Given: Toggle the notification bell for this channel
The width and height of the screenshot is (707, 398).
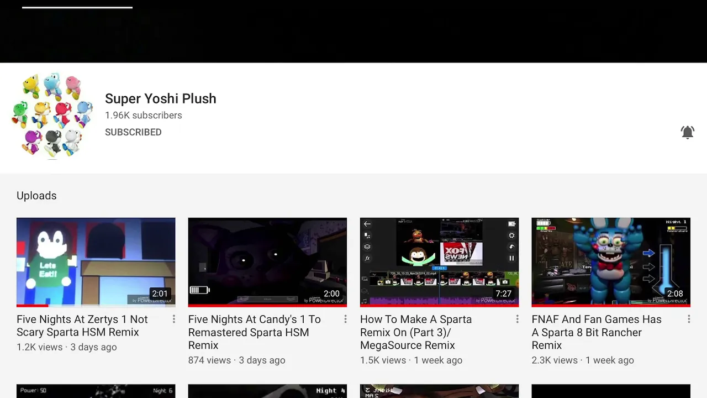Looking at the screenshot, I should [x=687, y=132].
